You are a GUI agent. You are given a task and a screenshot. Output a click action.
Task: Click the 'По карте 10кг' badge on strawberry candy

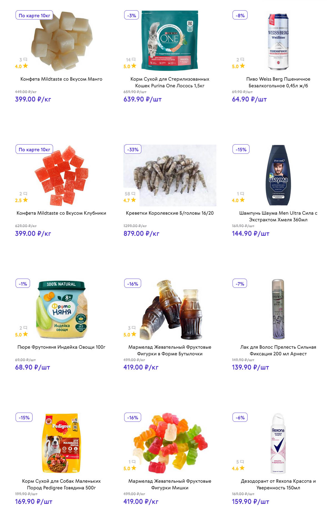click(34, 149)
